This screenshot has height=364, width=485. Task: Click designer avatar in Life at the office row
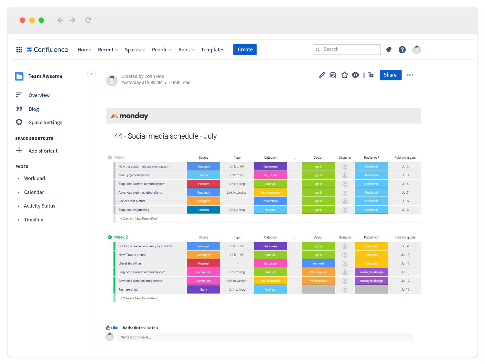(345, 263)
